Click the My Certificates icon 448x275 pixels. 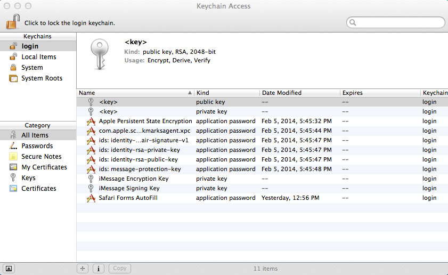pos(13,167)
